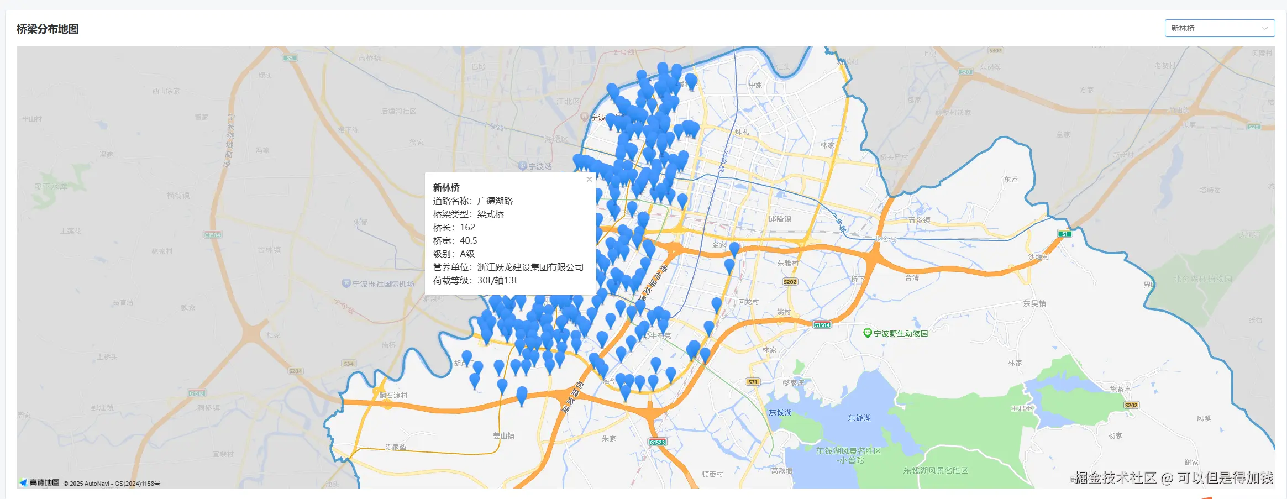Click the 管养单位 浙江跃龙建设集团有限公司 line
This screenshot has width=1287, height=499.
click(508, 267)
